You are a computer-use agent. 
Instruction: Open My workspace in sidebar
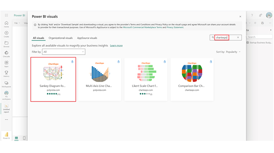pyautogui.click(x=6, y=95)
